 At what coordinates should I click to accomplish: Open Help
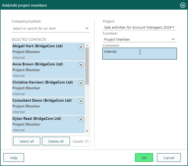(x=14, y=157)
